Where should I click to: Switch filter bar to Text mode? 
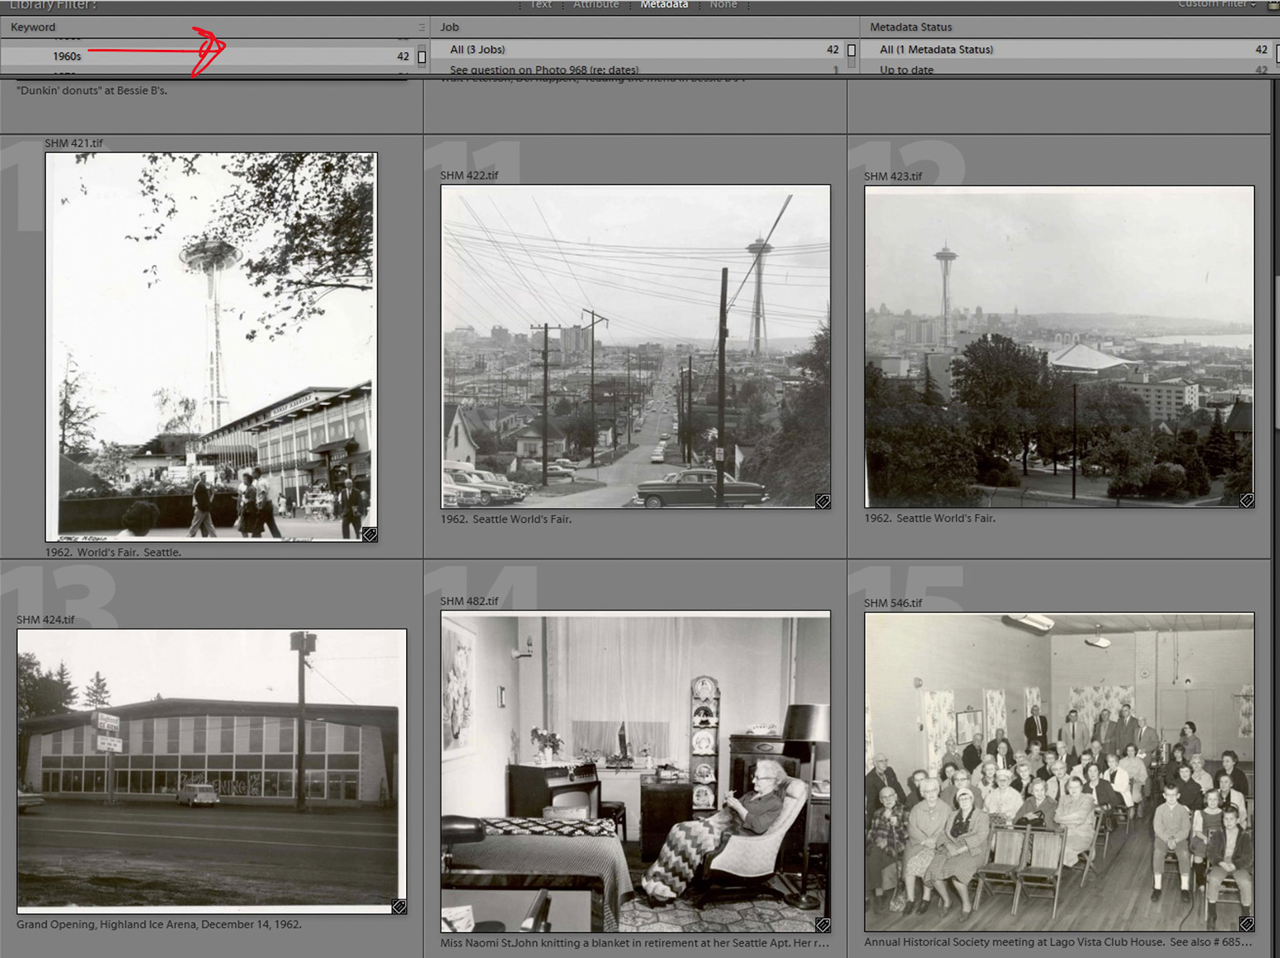pyautogui.click(x=541, y=5)
